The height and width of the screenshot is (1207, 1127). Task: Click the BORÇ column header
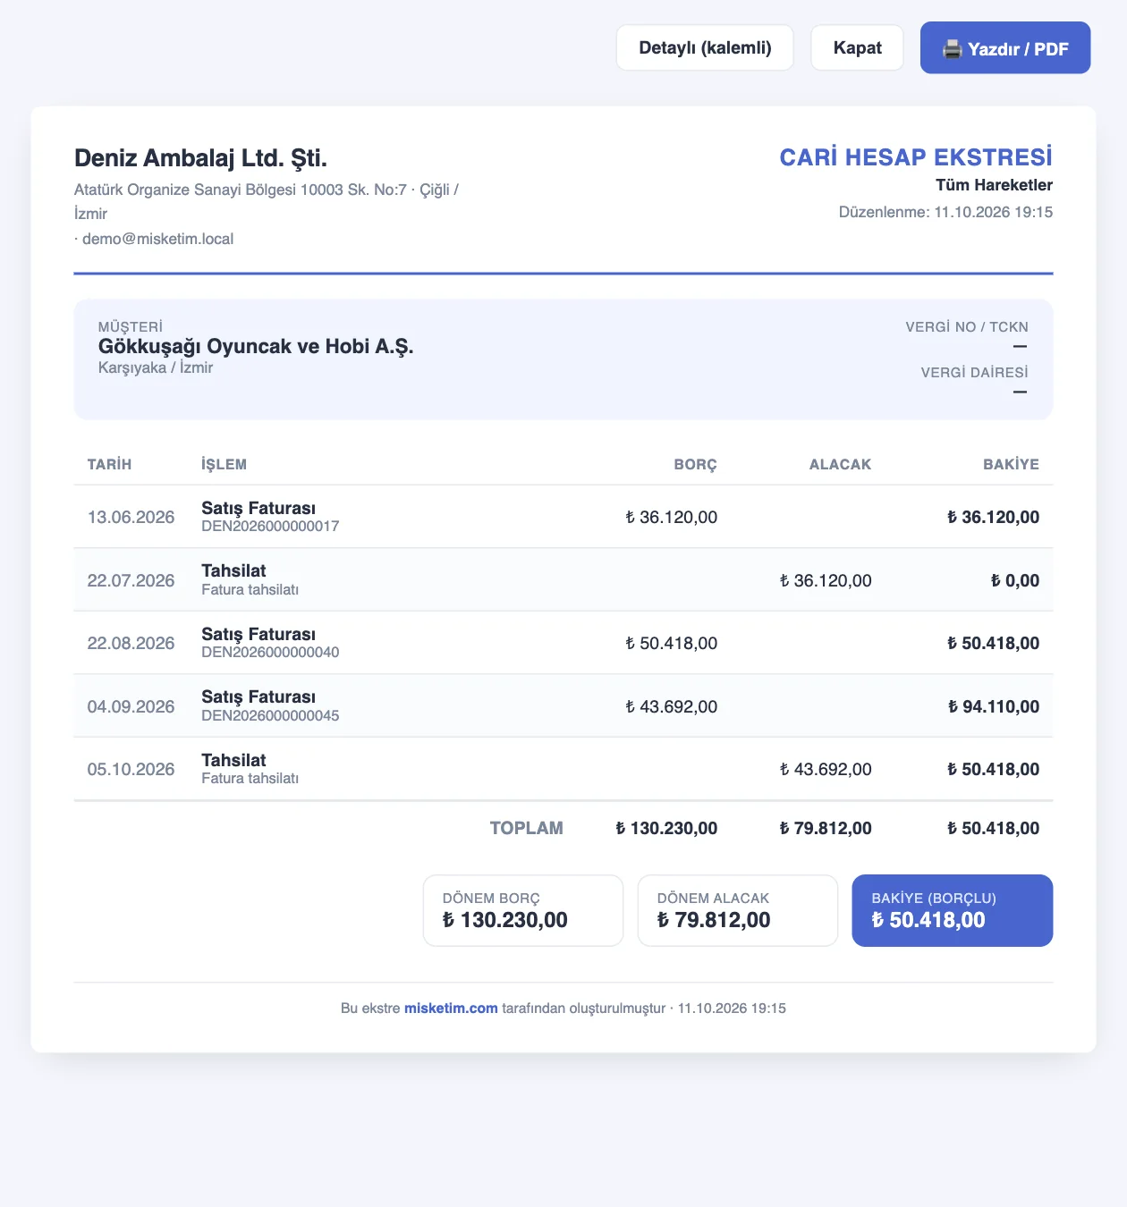tap(695, 464)
